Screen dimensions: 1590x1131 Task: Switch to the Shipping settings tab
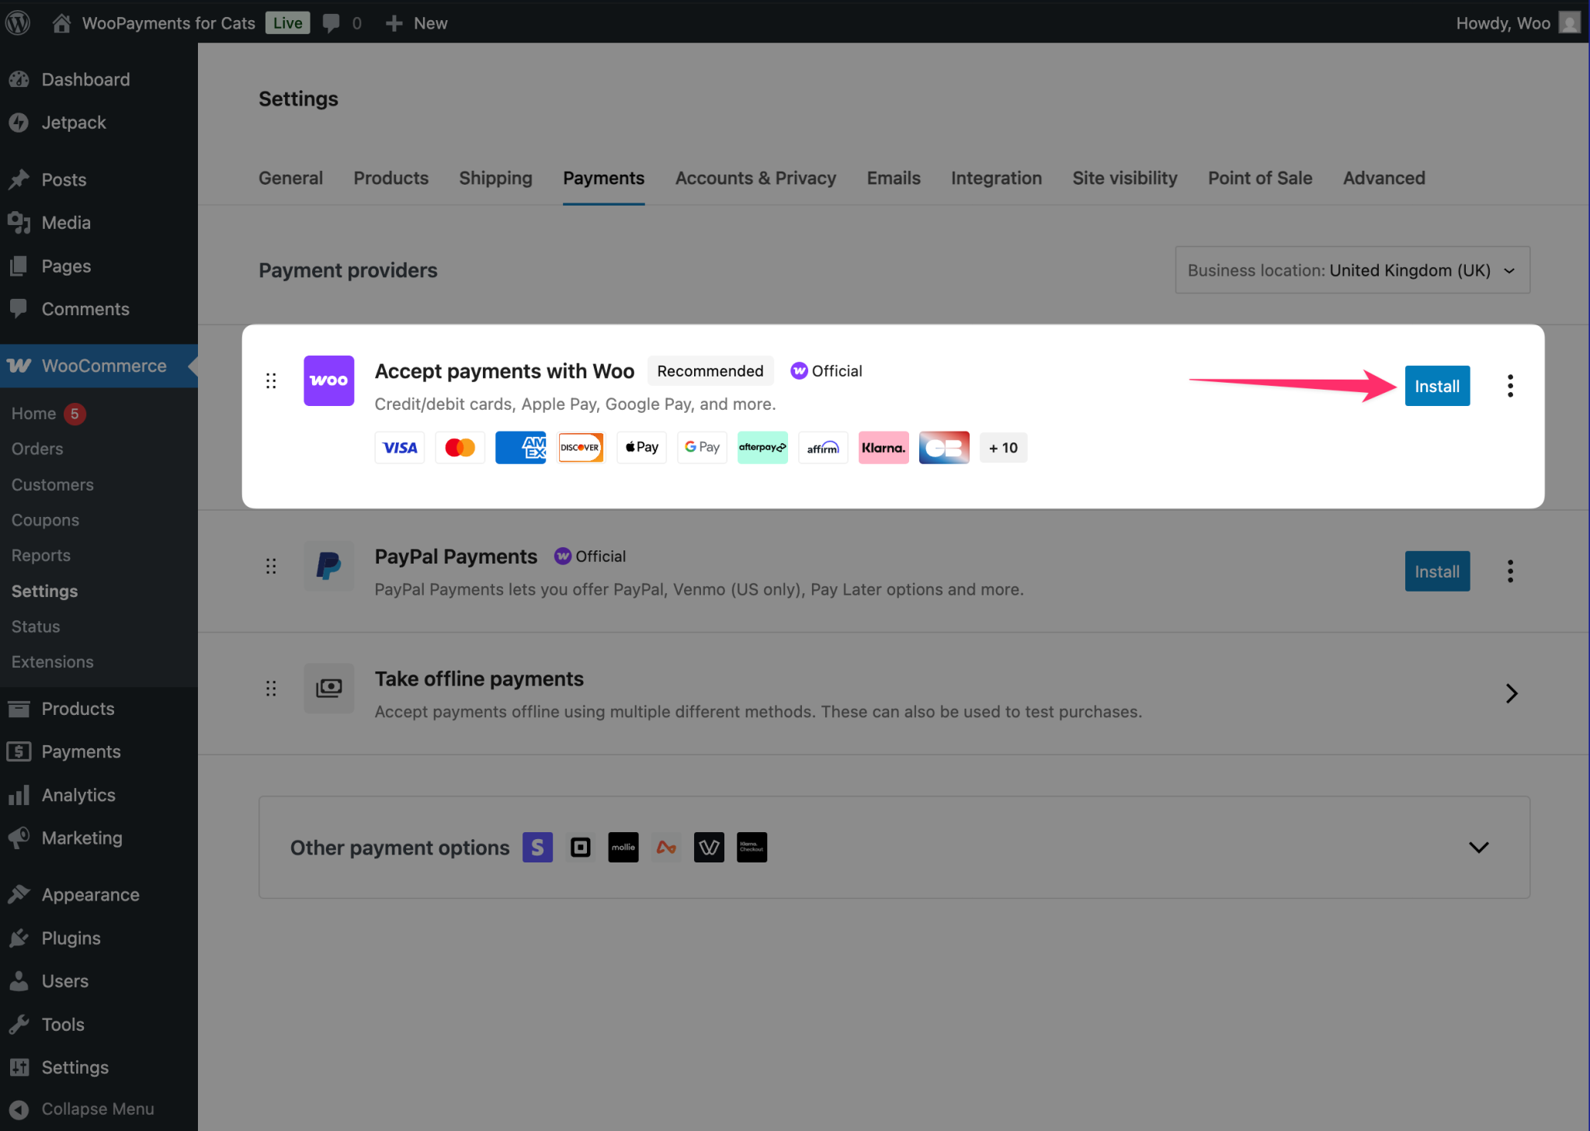point(495,178)
